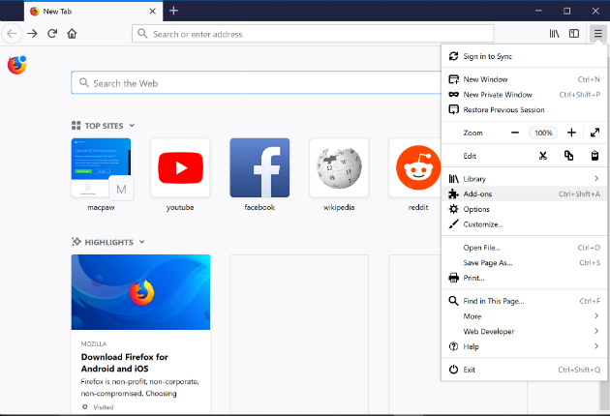Click Print... in the menu
The height and width of the screenshot is (416, 610).
tap(524, 278)
